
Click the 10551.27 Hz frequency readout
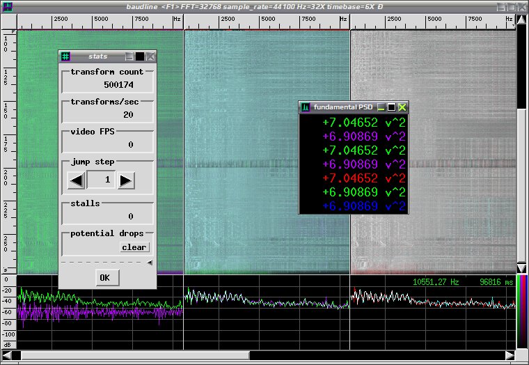pos(436,282)
